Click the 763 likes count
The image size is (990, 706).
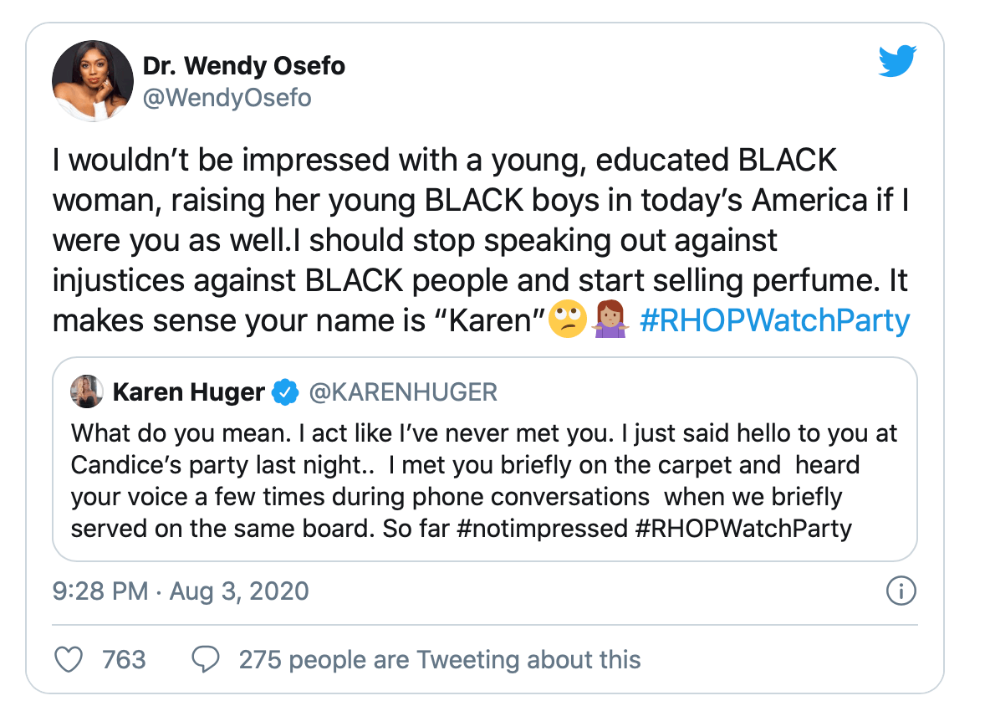tap(124, 660)
